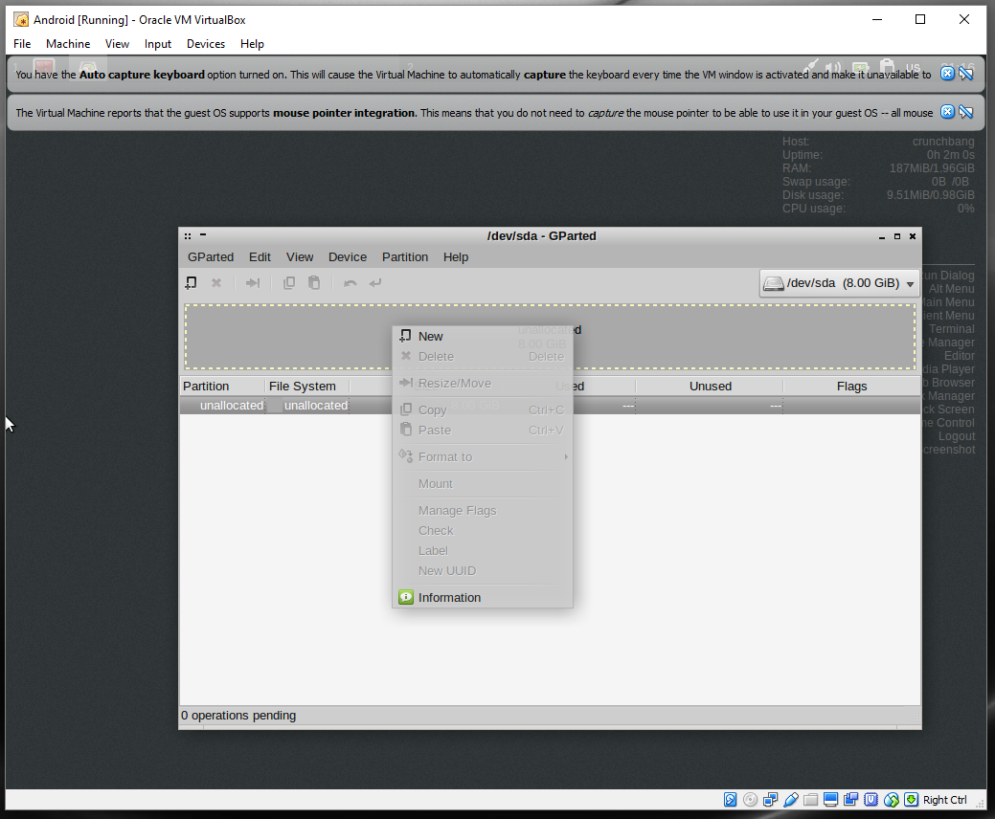
Task: Dismiss the Auto capture keyboard notification
Action: click(x=947, y=74)
